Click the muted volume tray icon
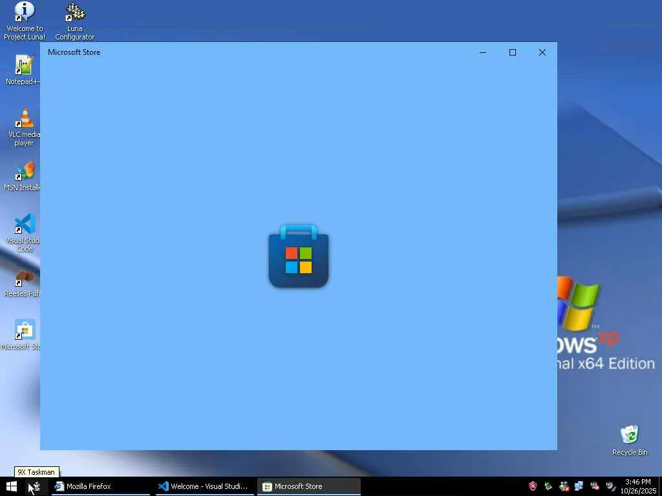 pos(595,486)
